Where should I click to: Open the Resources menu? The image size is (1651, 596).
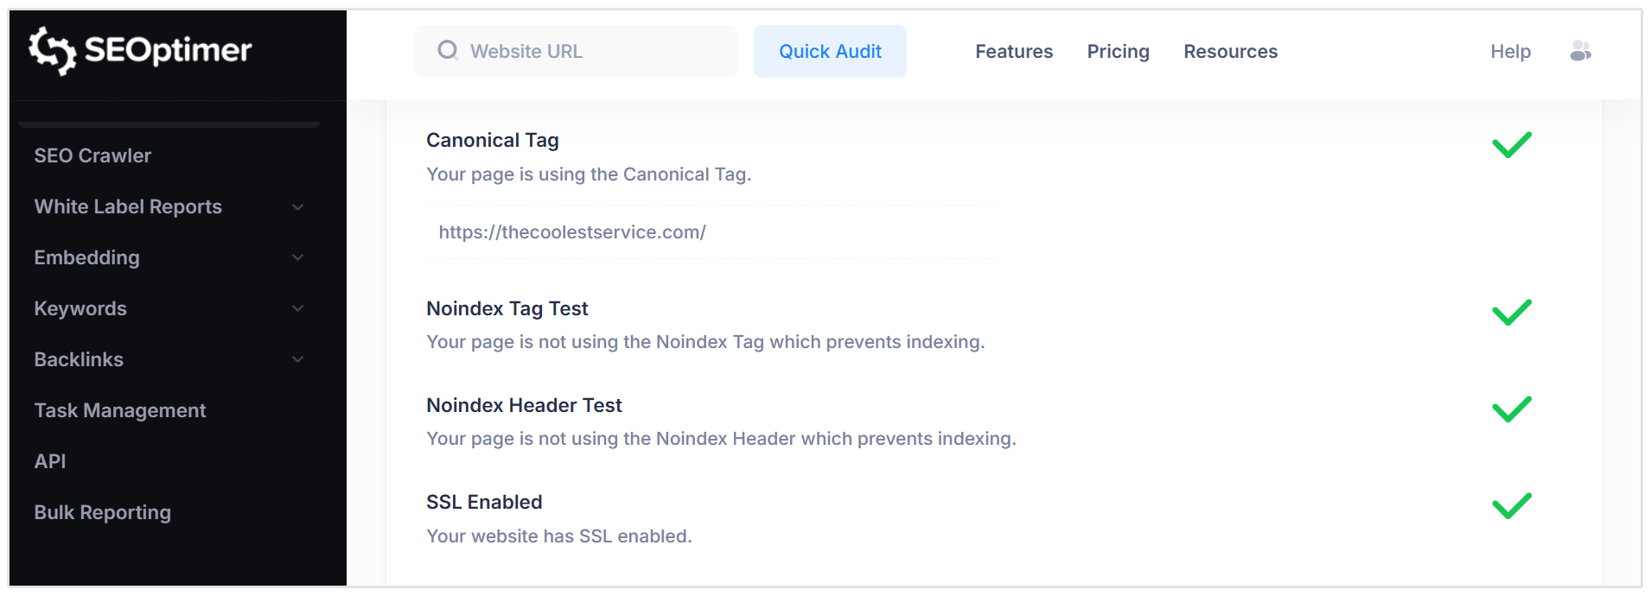(1230, 51)
